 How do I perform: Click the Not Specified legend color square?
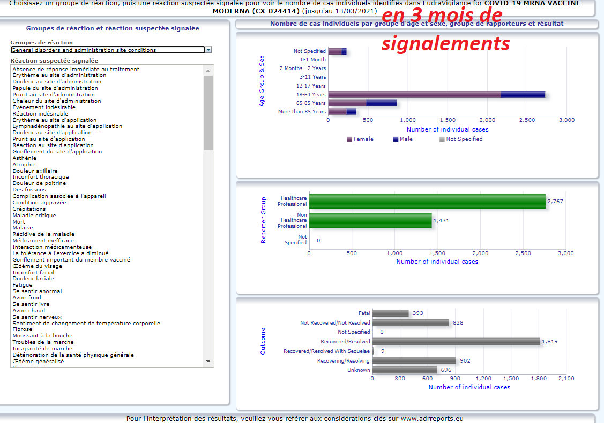tap(442, 139)
